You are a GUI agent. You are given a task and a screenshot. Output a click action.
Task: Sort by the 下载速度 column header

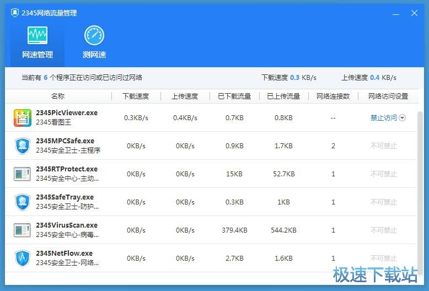click(136, 96)
